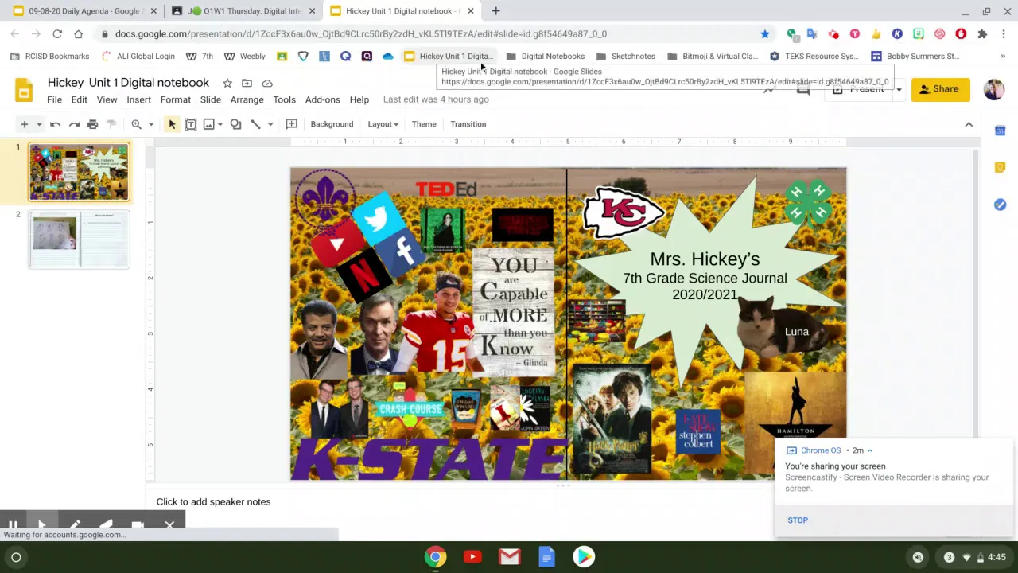Check the cloud document status icon
1018x573 pixels.
click(x=267, y=83)
